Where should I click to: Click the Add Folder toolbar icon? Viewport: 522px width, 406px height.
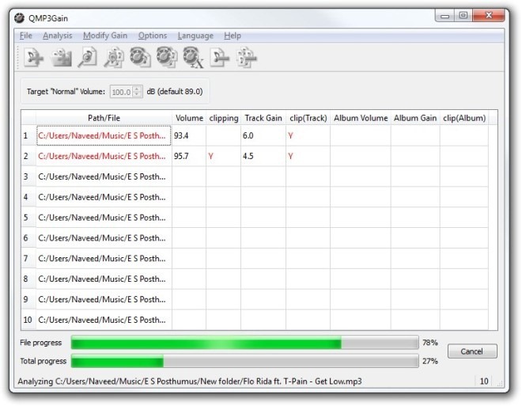point(61,58)
